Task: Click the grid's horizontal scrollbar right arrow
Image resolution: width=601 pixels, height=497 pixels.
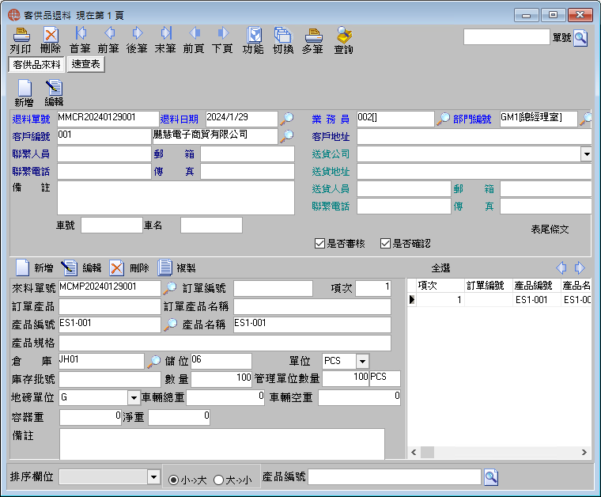Action: [584, 452]
